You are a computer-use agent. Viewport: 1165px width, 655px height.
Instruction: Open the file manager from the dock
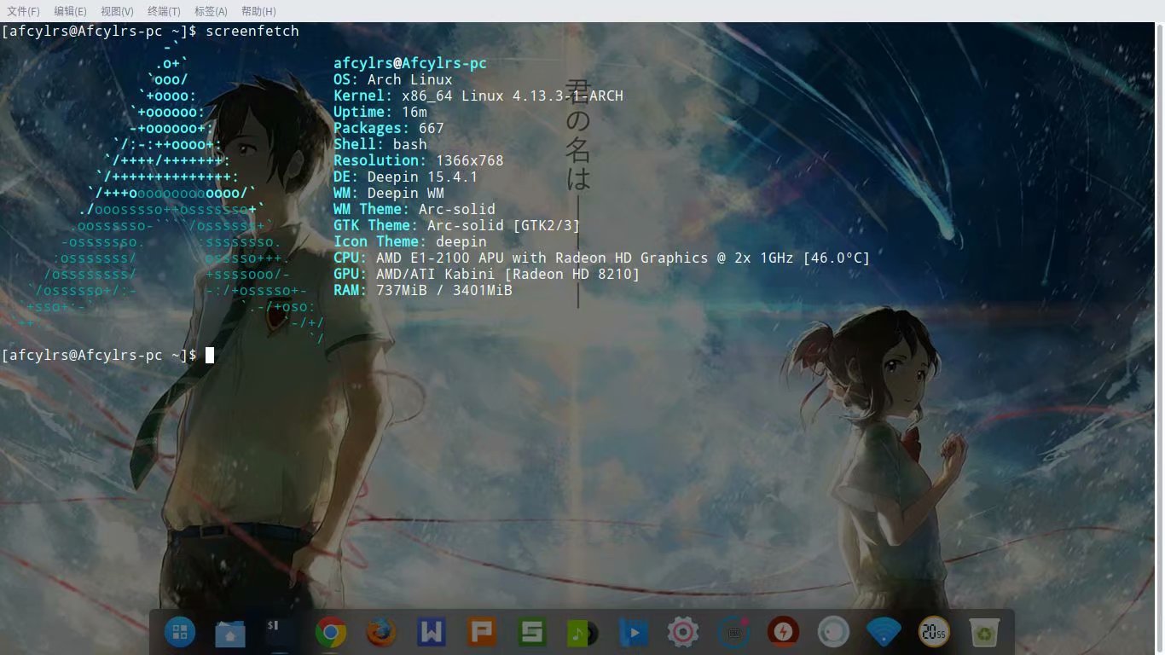pyautogui.click(x=230, y=632)
